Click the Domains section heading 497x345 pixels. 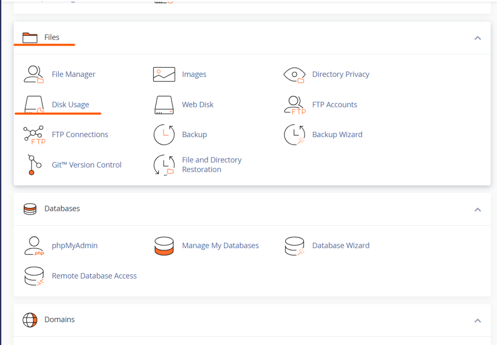pyautogui.click(x=60, y=320)
